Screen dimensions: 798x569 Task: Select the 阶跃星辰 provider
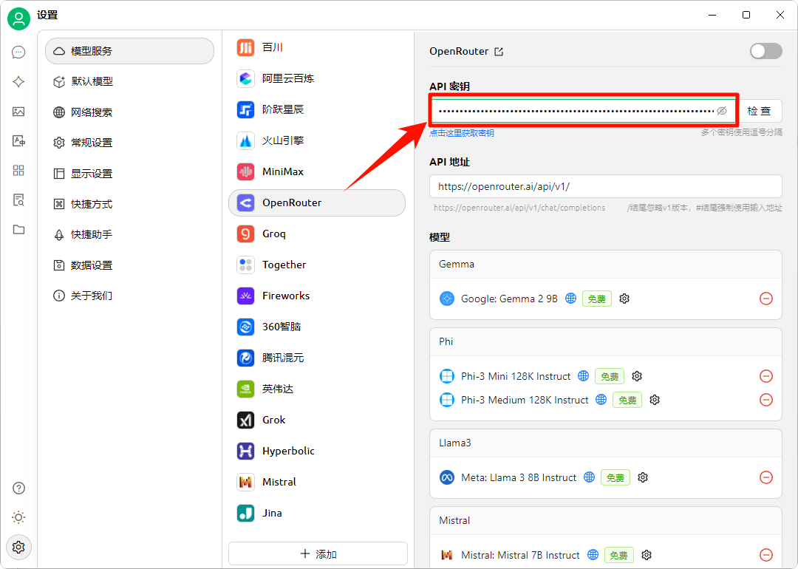[x=317, y=109]
